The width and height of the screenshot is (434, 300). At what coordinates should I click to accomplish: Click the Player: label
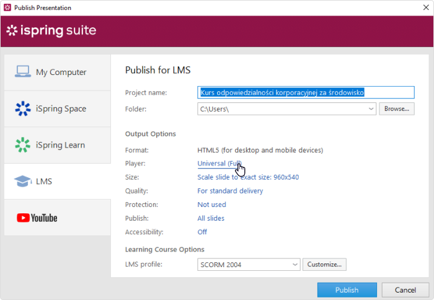(135, 164)
